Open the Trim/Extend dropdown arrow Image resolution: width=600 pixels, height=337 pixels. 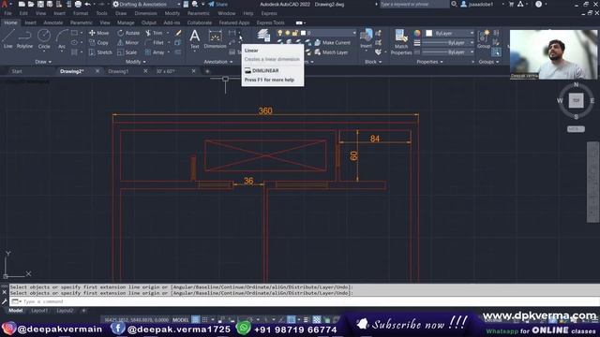167,34
